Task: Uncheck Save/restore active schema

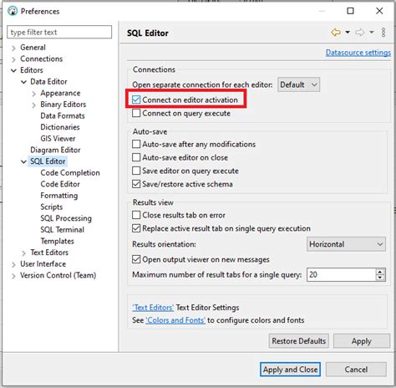Action: 136,184
